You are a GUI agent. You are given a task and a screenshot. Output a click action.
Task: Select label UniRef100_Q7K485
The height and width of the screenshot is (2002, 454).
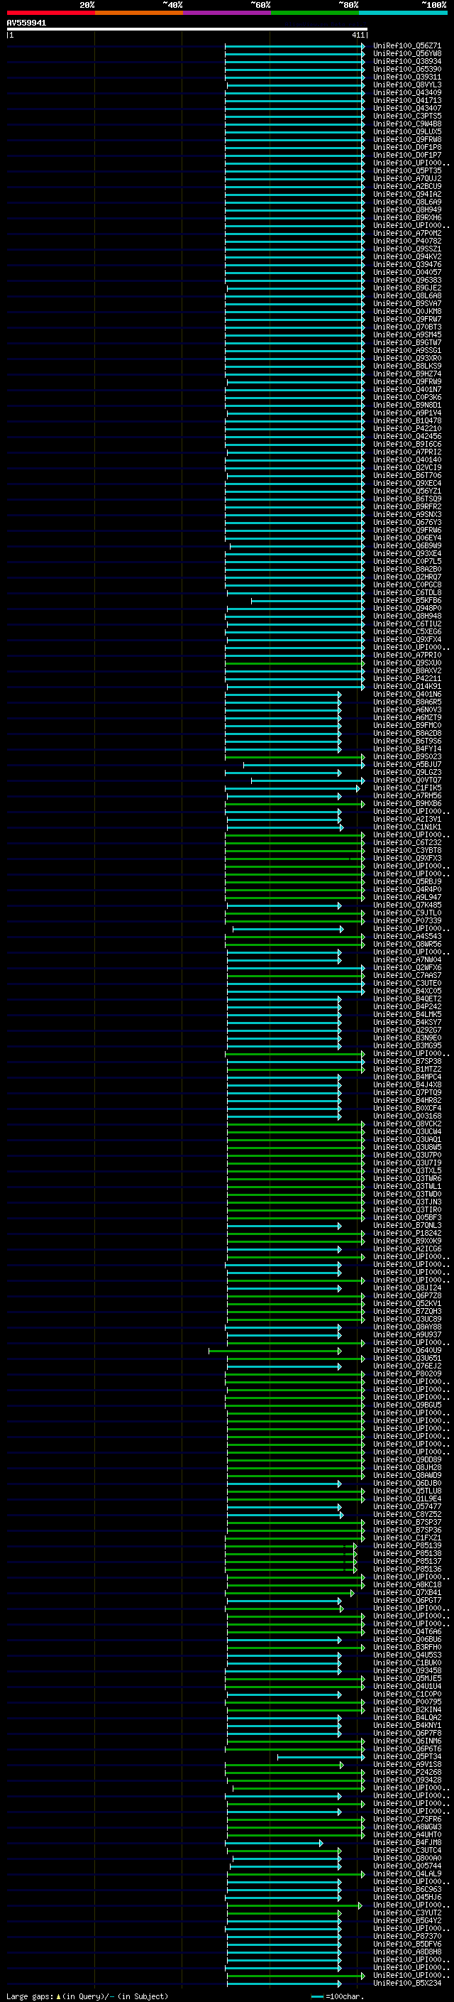click(407, 905)
